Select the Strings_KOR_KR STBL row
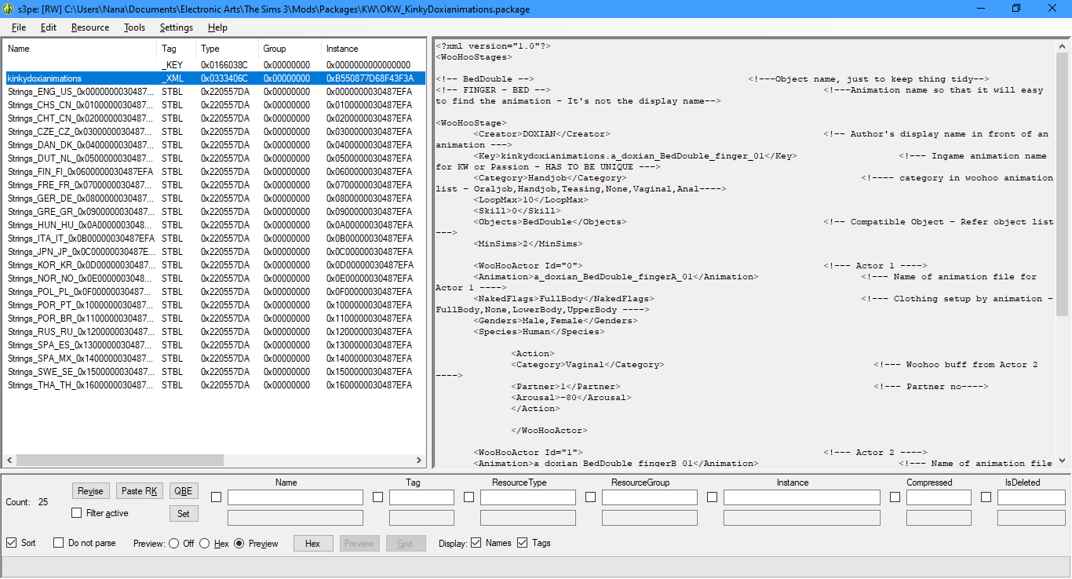 [x=215, y=265]
